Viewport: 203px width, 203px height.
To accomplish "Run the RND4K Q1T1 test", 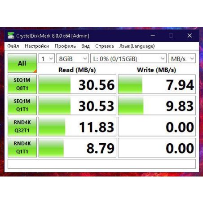I will coord(22,147).
